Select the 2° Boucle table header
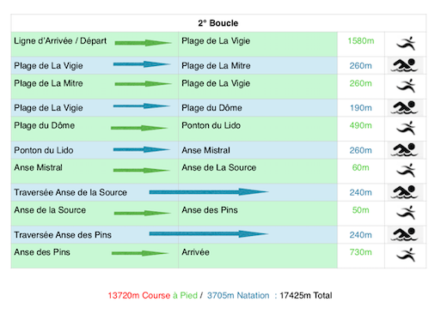The image size is (447, 314). tap(218, 23)
